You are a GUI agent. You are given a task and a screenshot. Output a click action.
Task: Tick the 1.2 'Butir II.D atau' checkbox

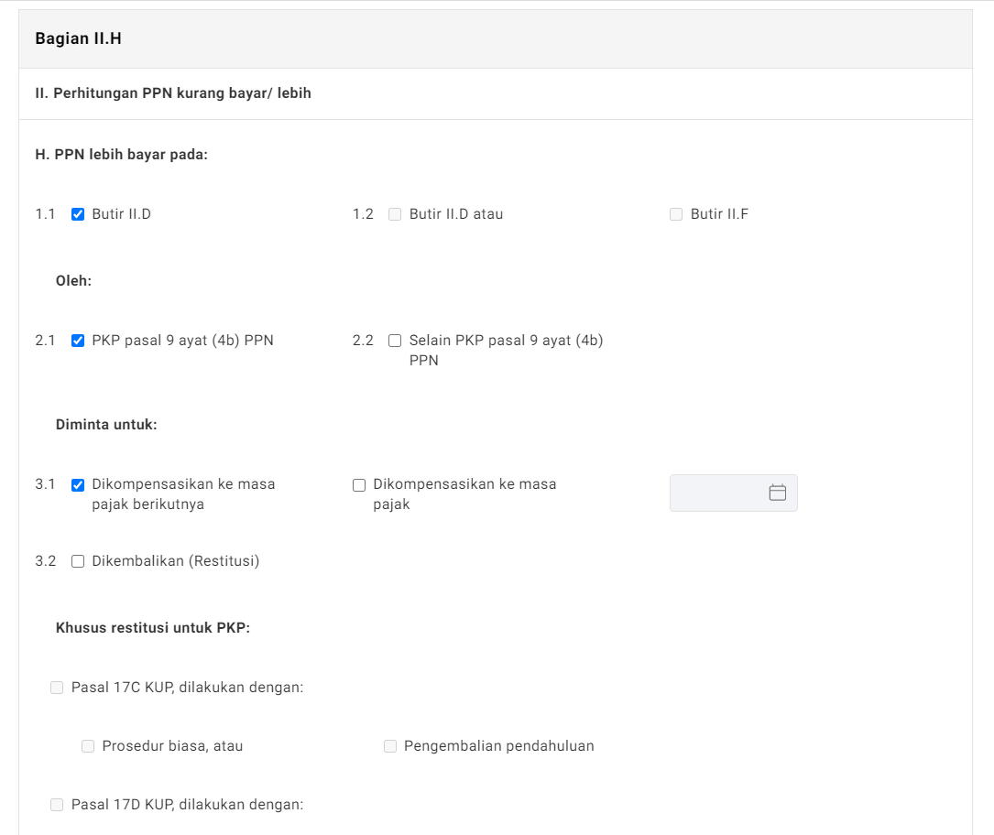[x=395, y=214]
